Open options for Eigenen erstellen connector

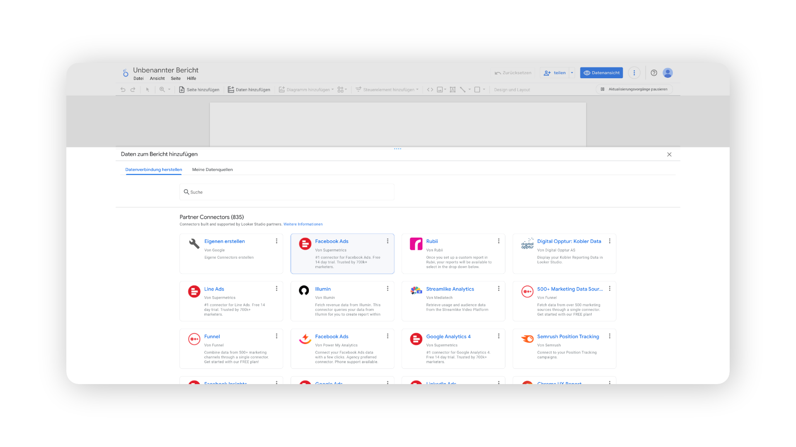277,241
